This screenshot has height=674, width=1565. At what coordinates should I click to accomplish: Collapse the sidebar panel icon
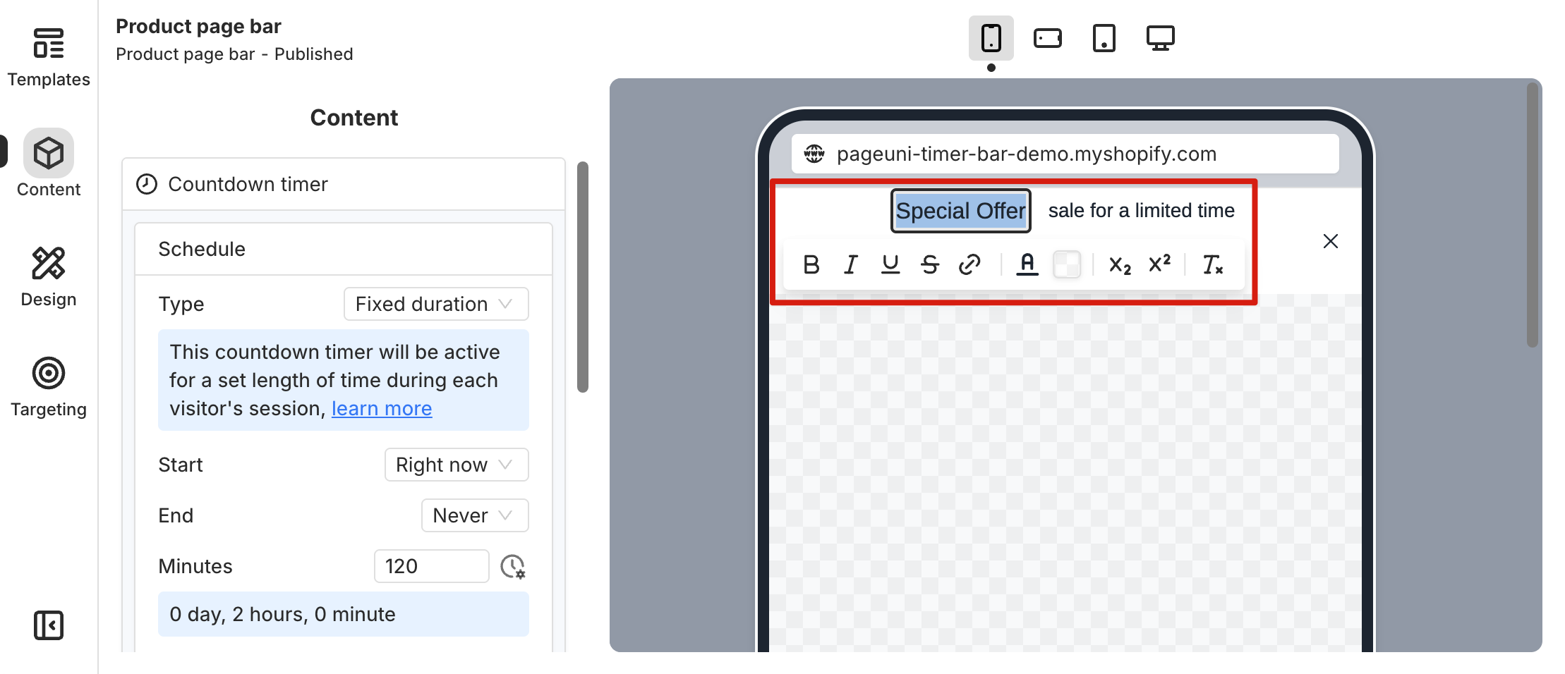click(49, 625)
